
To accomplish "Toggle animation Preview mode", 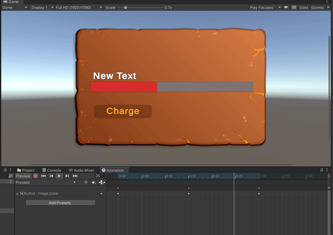I will [x=23, y=176].
